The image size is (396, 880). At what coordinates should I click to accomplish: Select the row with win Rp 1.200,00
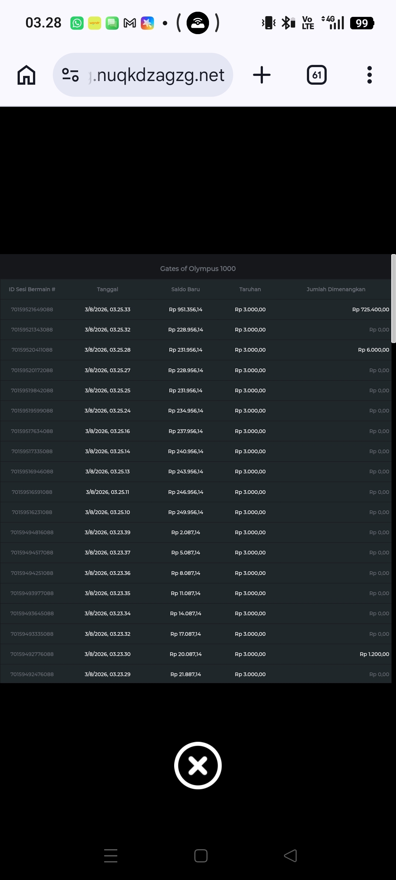196,654
